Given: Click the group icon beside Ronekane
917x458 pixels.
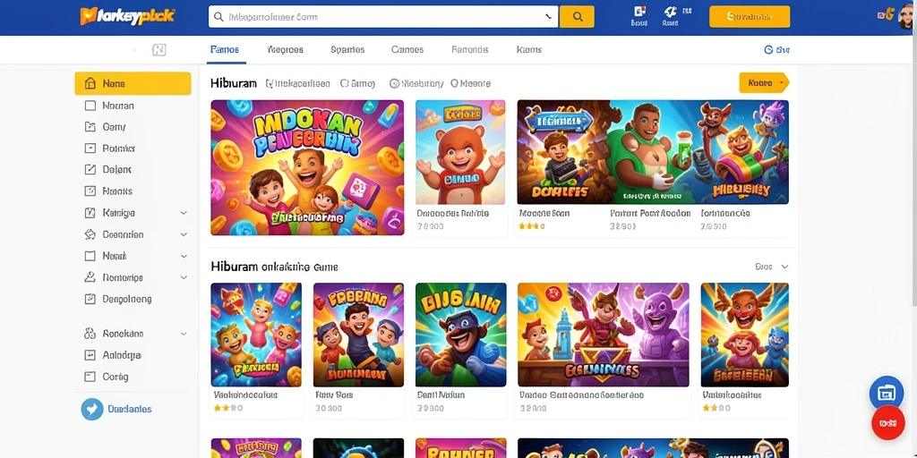Looking at the screenshot, I should (90, 334).
